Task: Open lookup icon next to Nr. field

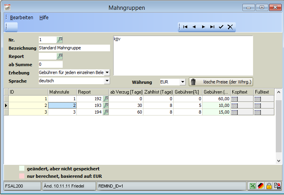Action: [x=60, y=40]
